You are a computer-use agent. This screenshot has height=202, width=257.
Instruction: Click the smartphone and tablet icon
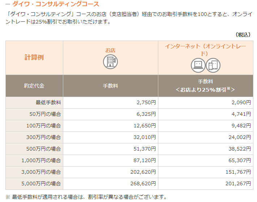pos(213,65)
